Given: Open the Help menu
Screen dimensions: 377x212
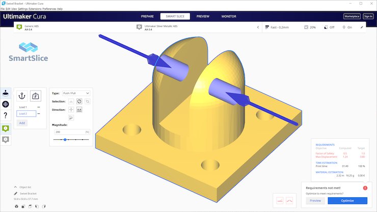Looking at the screenshot, I should click(x=60, y=9).
